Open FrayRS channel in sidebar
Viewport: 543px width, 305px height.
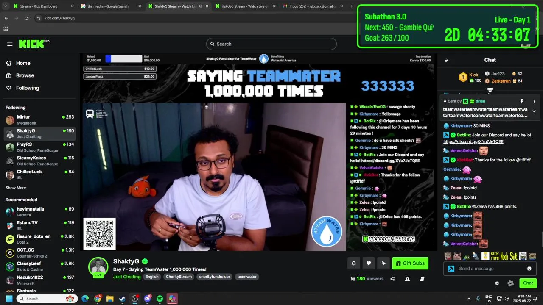(40, 147)
